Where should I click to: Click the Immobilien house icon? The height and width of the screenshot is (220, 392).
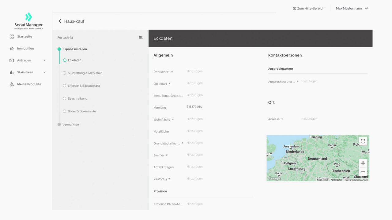click(x=12, y=49)
